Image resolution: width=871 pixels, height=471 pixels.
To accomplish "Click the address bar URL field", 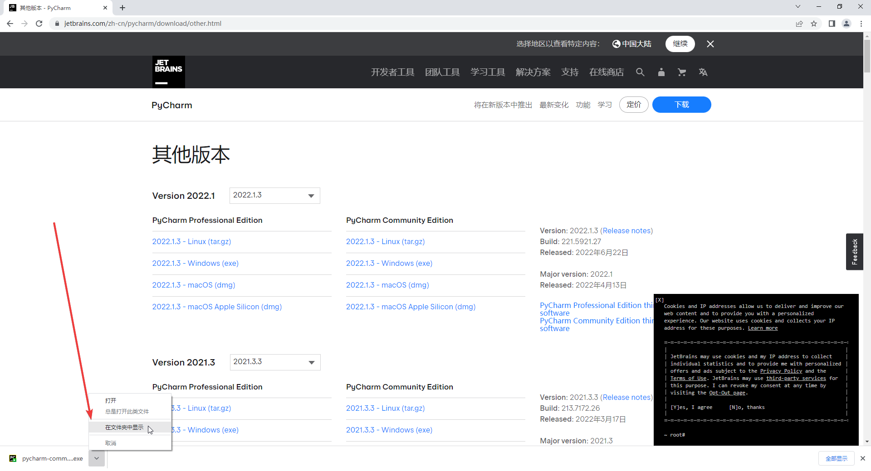I will pos(422,24).
